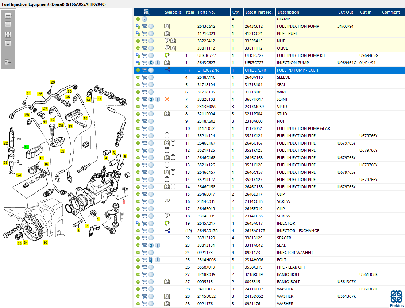Screen dimensions: 405x308
Task: Click the Symbol(s) column header
Action: [174, 12]
